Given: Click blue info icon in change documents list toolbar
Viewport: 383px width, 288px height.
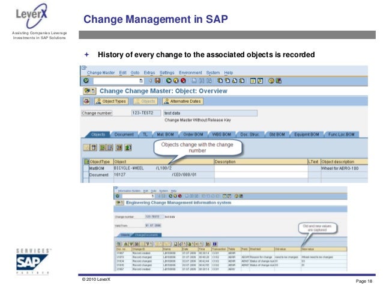Looking at the screenshot, I should point(215,244).
